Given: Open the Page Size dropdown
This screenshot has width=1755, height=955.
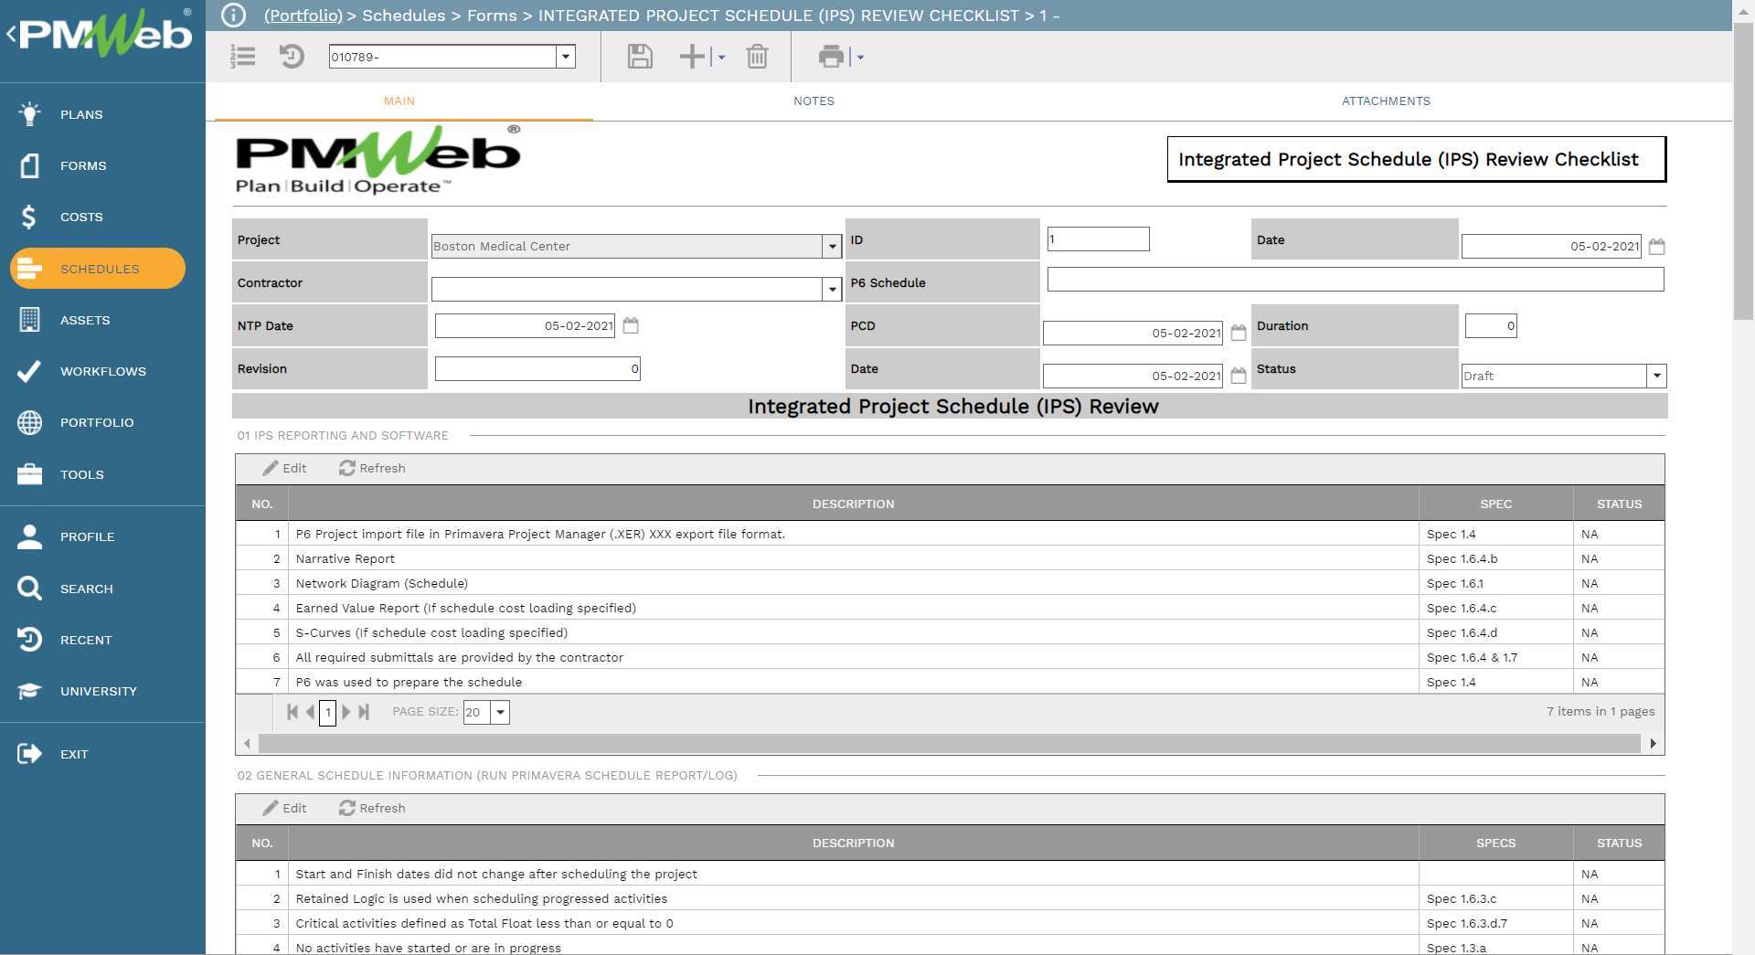Looking at the screenshot, I should pos(499,712).
